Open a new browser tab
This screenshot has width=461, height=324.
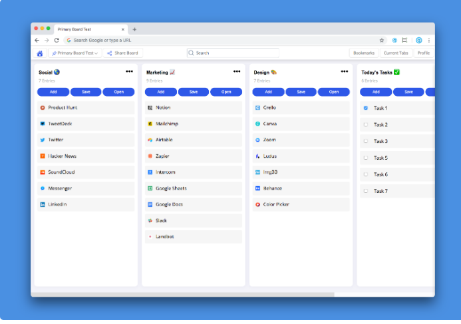(x=134, y=29)
